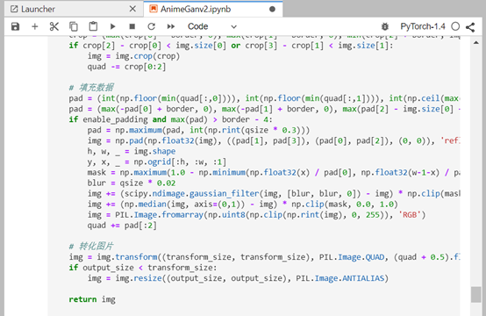This screenshot has width=486, height=316.
Task: Click the vertical scrollbar thumb
Action: tap(476, 294)
